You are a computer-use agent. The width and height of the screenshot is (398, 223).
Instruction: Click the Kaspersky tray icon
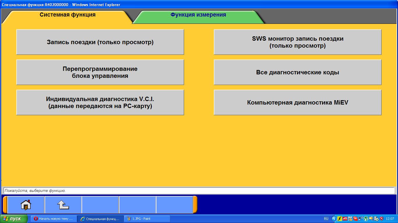(350, 219)
